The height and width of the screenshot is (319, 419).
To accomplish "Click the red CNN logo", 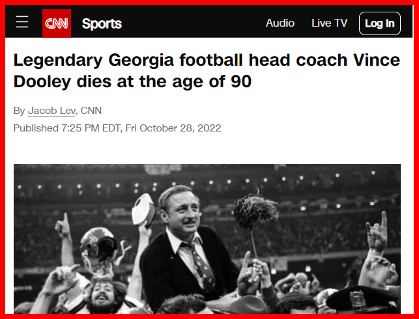I will tap(57, 23).
